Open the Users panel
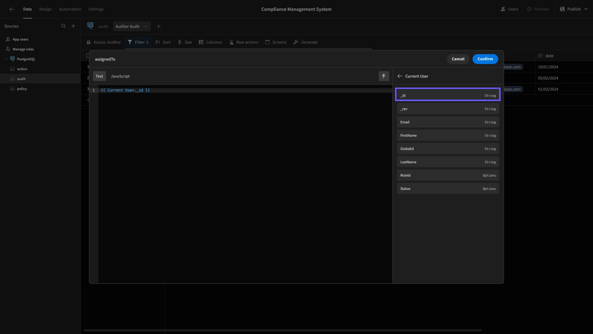This screenshot has height=334, width=593. click(x=509, y=9)
